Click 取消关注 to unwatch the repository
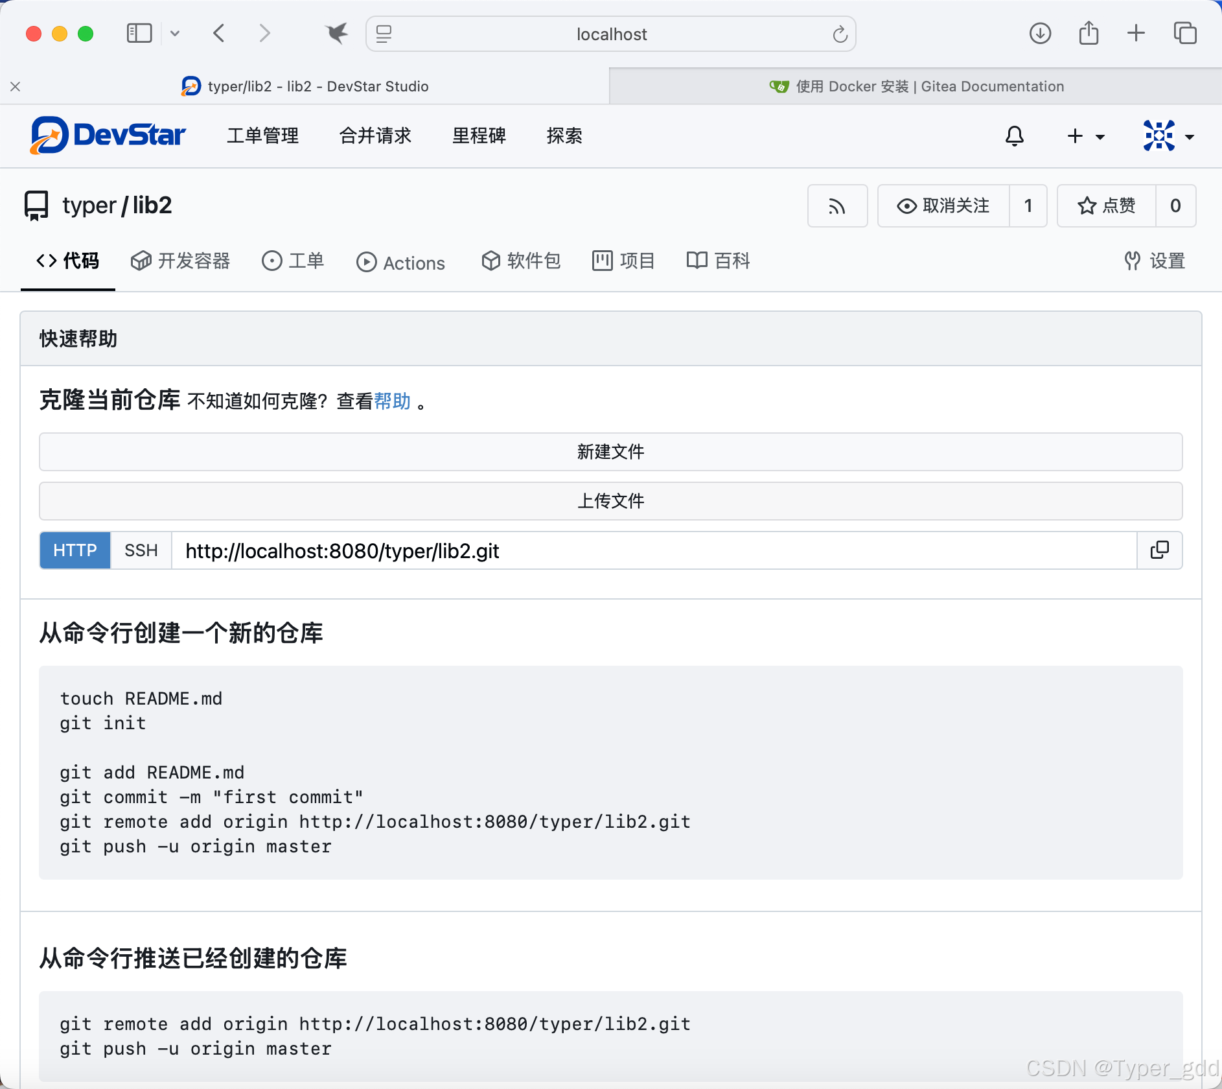Screen dimensions: 1222x1089 pos(943,206)
